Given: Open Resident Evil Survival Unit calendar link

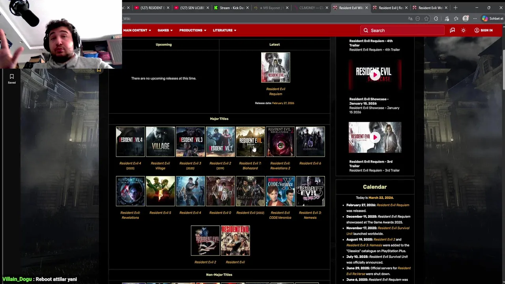Looking at the screenshot, I should point(378,231).
